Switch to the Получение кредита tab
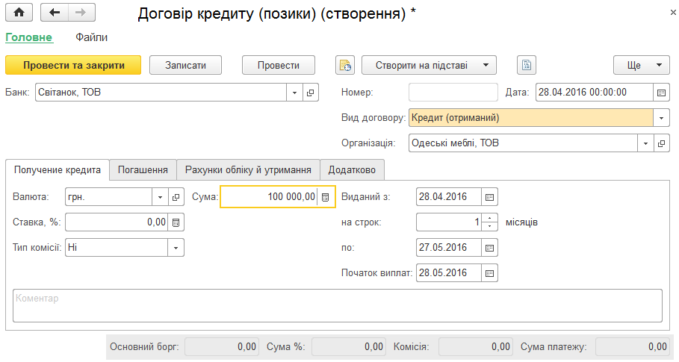This screenshot has width=679, height=362. tap(58, 169)
